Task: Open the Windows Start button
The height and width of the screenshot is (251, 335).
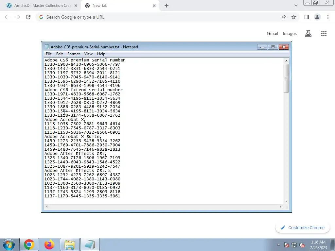Action: [9, 244]
